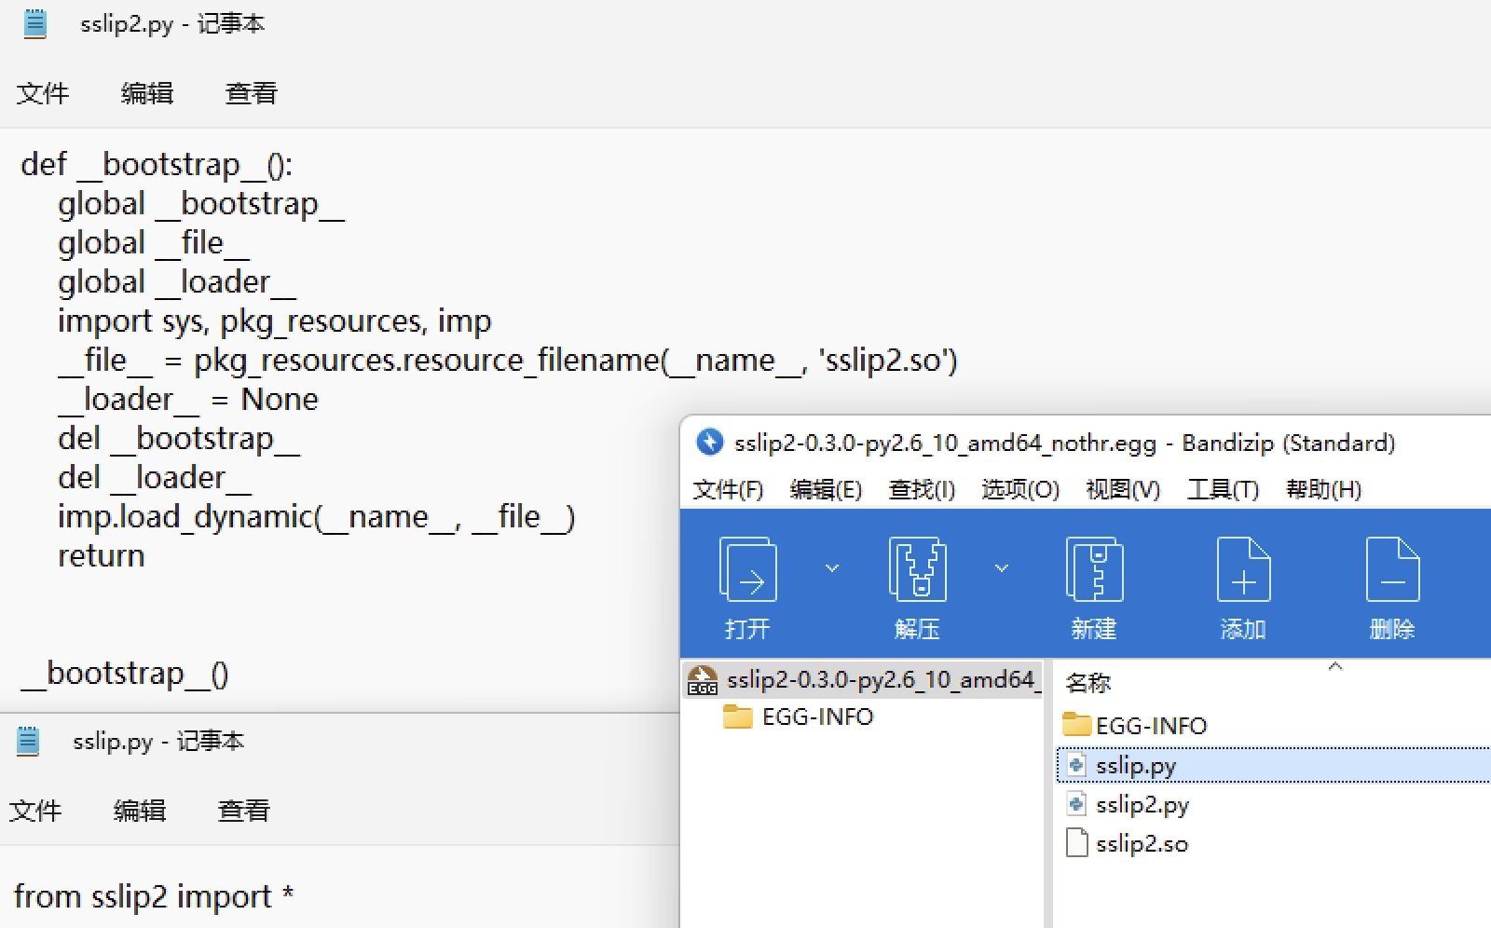Click the imp.load_dynamic line in Notepad
Image resolution: width=1491 pixels, height=928 pixels.
coord(317,517)
